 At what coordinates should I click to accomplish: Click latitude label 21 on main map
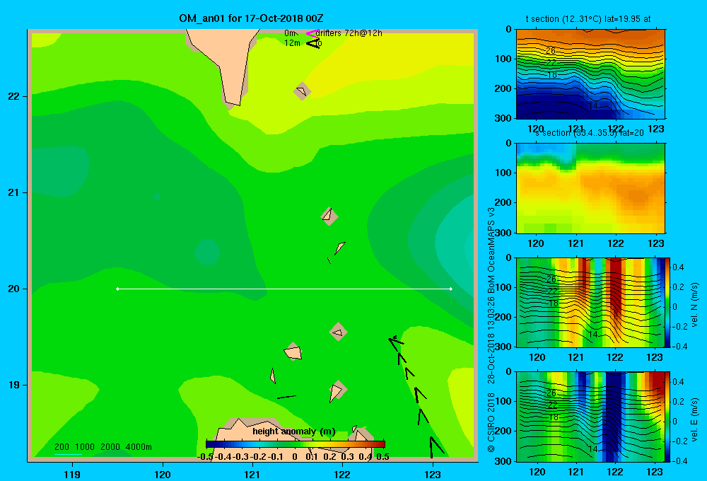coord(14,192)
